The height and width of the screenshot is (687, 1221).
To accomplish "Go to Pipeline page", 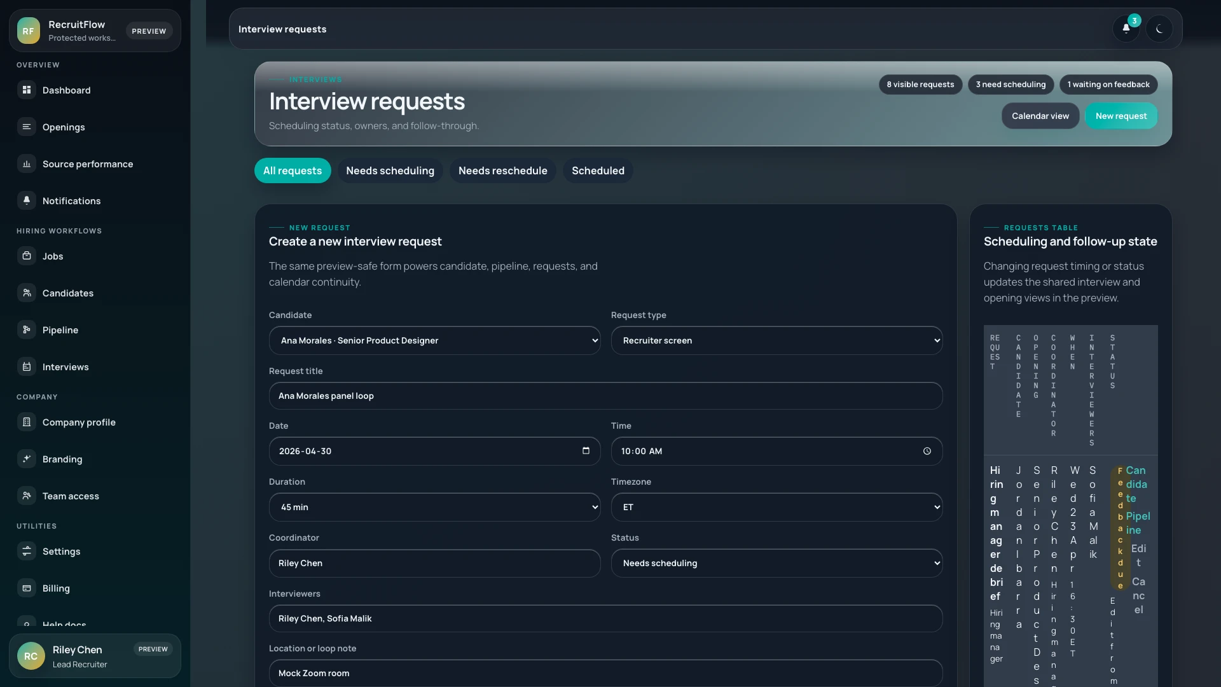I will tap(95, 330).
